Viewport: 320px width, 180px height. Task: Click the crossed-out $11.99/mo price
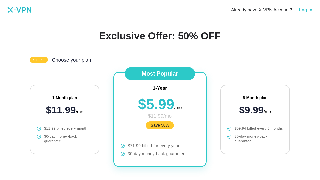[x=160, y=116]
